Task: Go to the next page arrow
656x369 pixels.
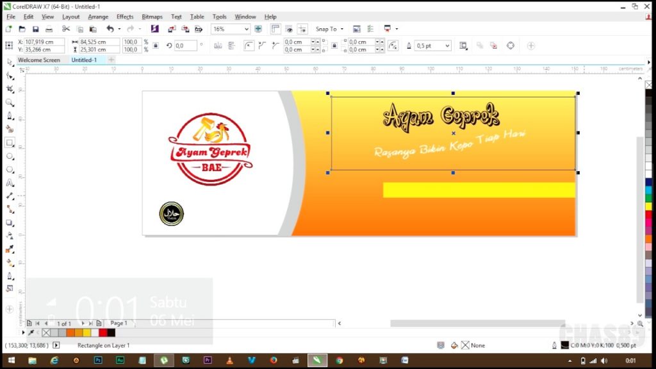Action: pos(83,324)
